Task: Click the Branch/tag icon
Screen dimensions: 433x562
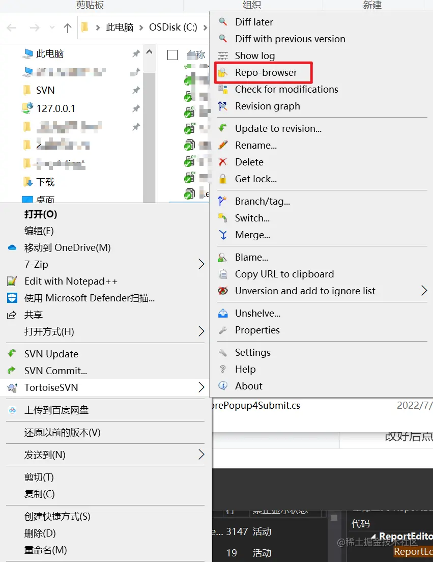Action: (223, 201)
